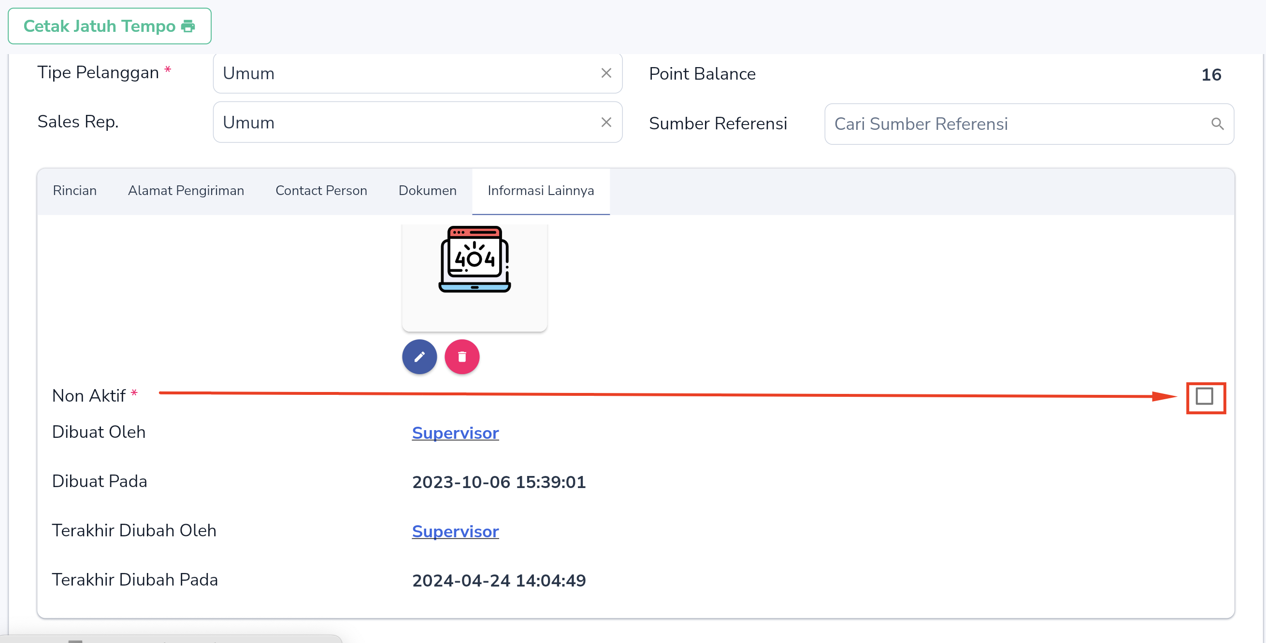Viewport: 1266px width, 643px height.
Task: Click the Cari Sumber Referensi search field
Action: 1029,124
